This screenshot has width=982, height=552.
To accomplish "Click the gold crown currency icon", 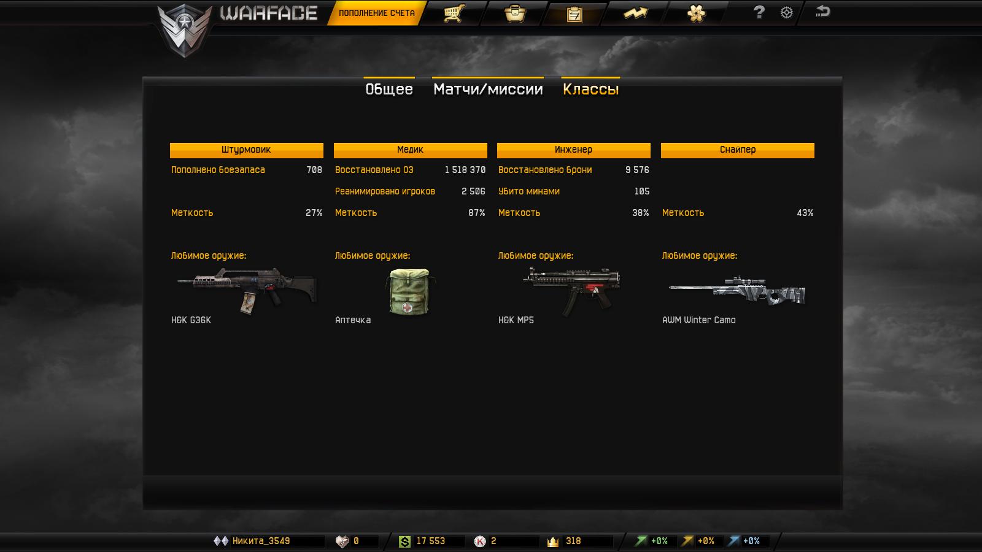I will [x=553, y=542].
